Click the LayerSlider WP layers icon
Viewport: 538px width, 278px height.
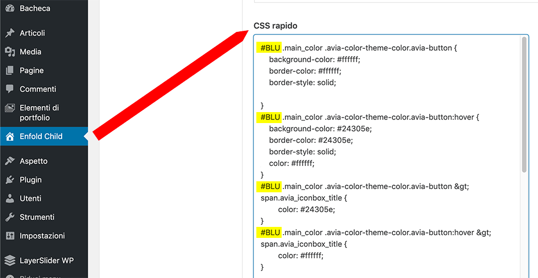point(10,260)
